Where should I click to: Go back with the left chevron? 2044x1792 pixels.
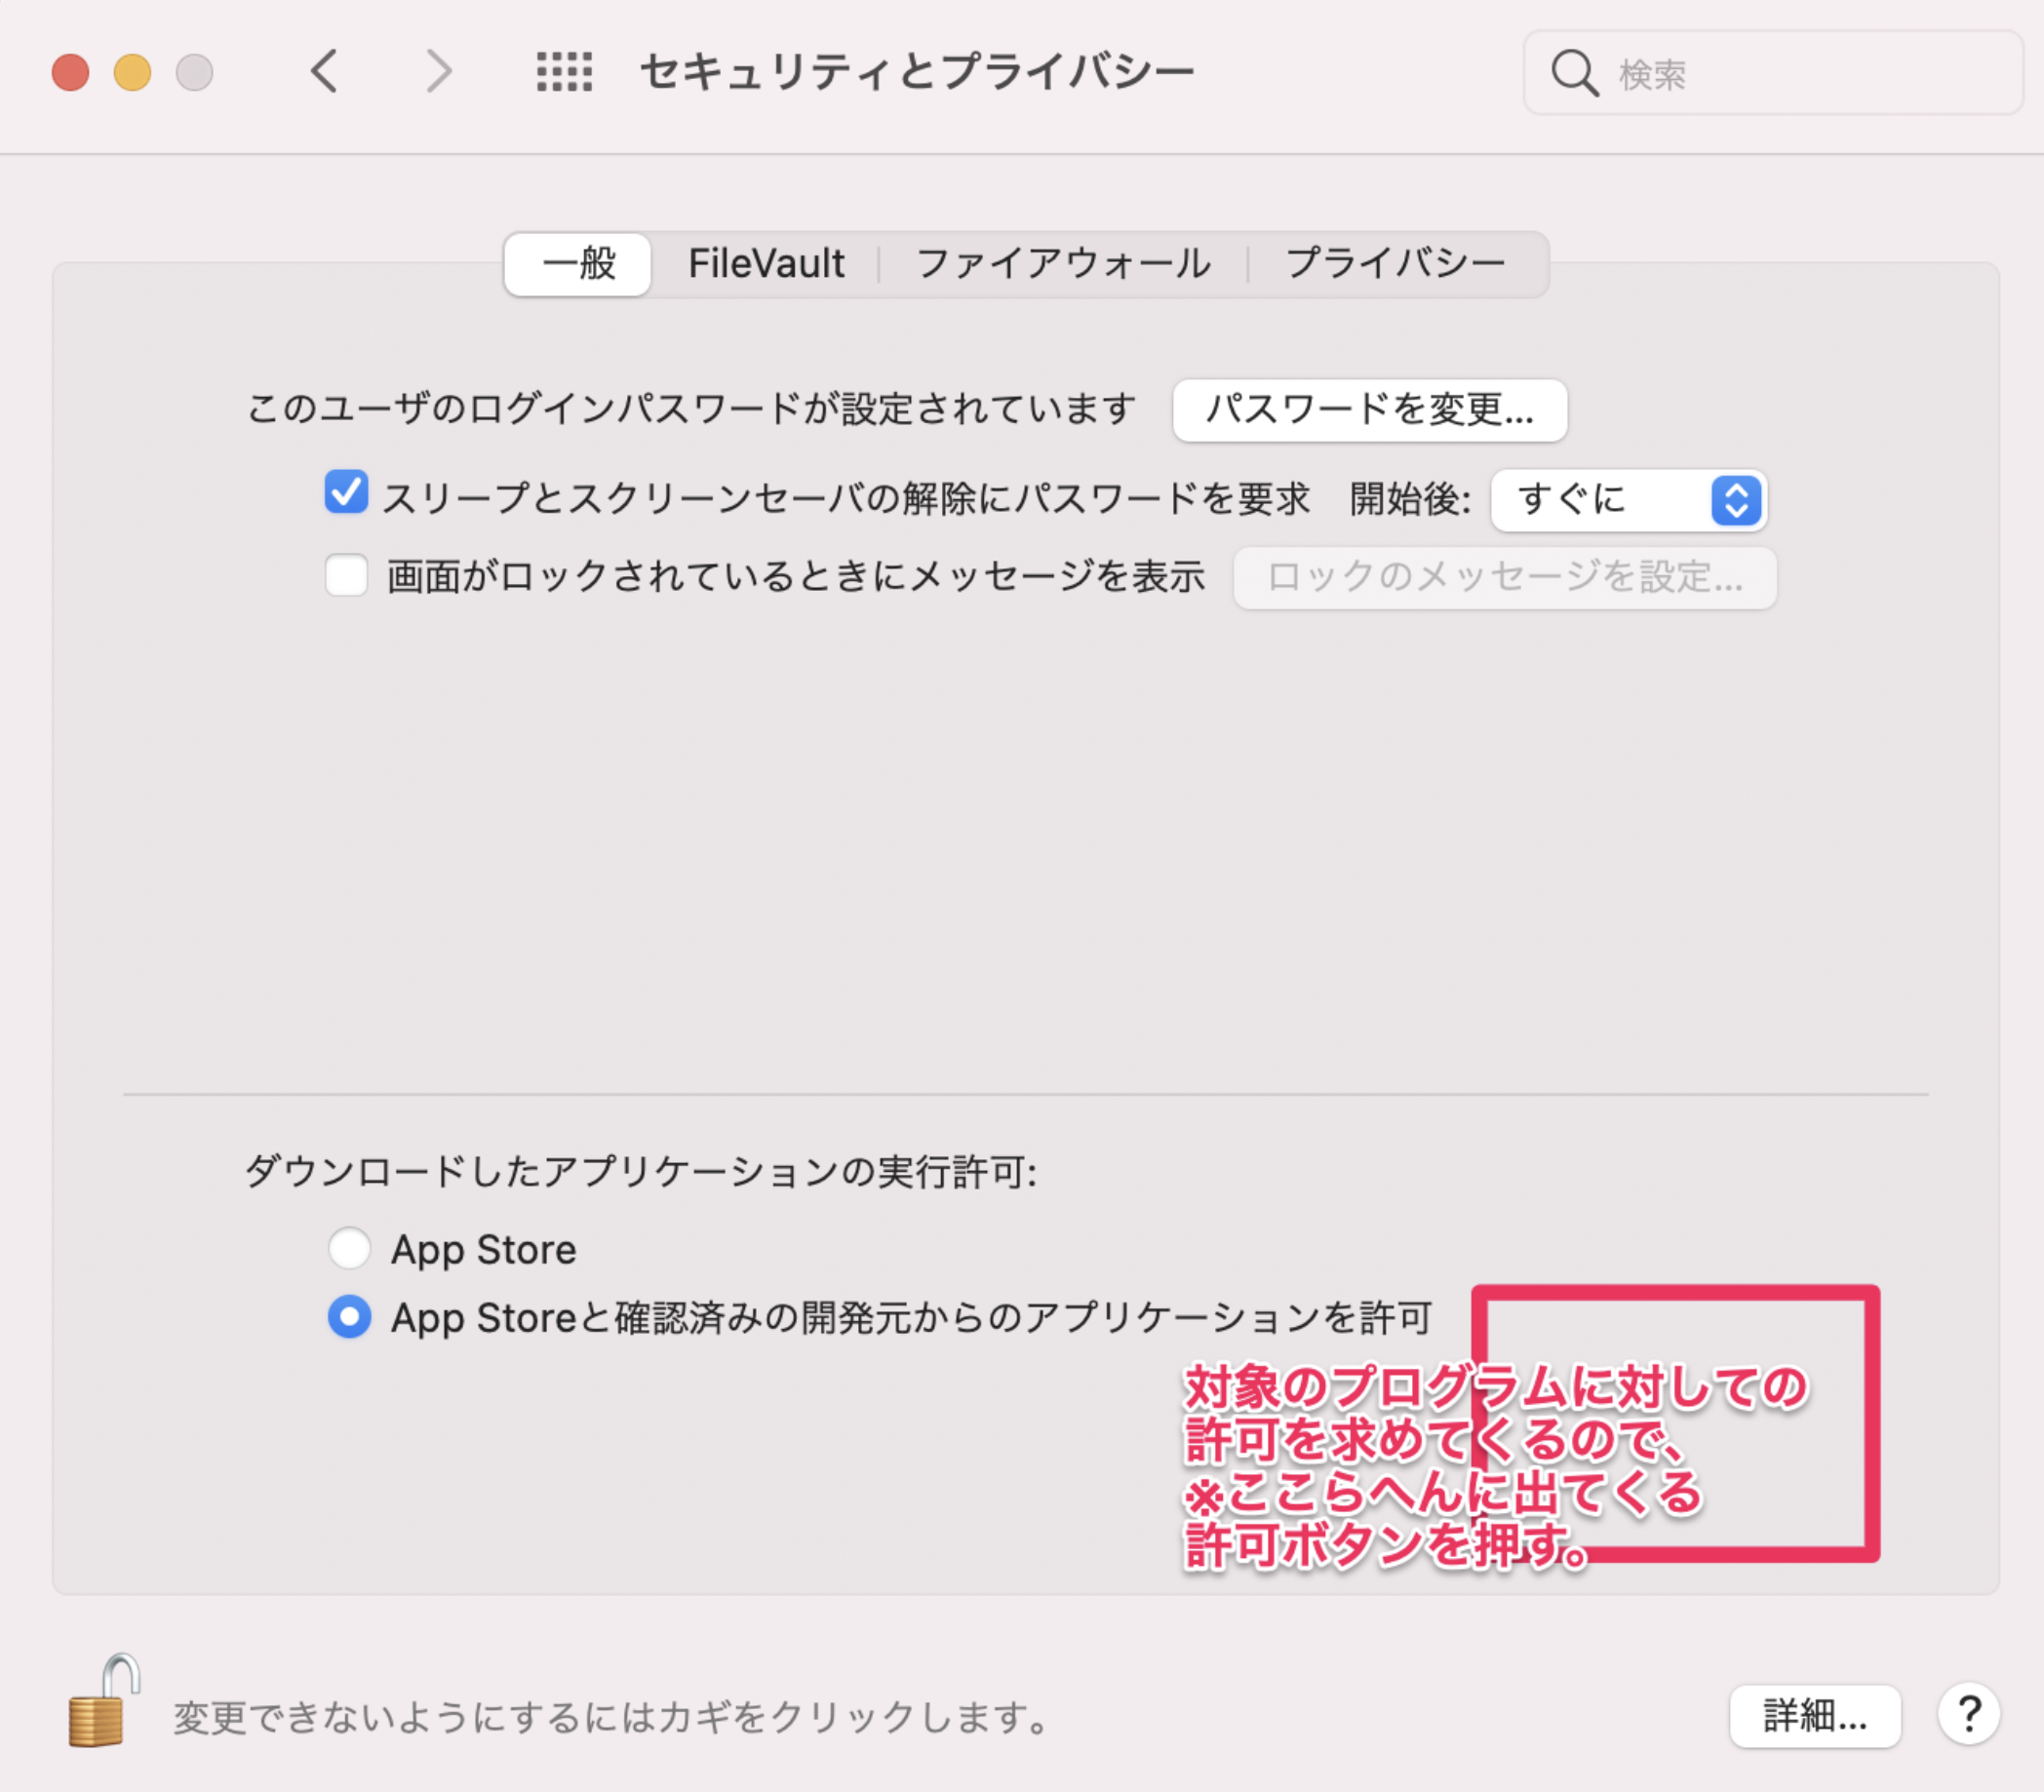tap(324, 72)
